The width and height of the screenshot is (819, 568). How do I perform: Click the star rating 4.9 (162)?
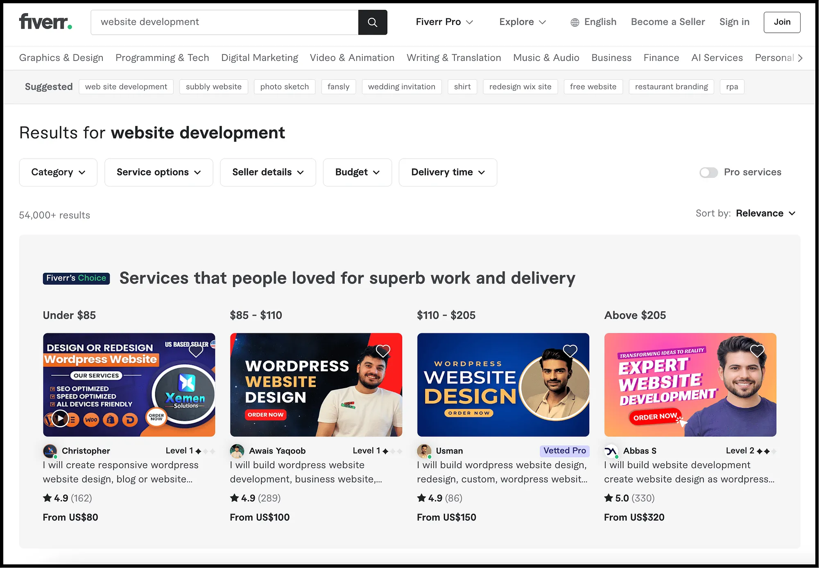coord(68,498)
